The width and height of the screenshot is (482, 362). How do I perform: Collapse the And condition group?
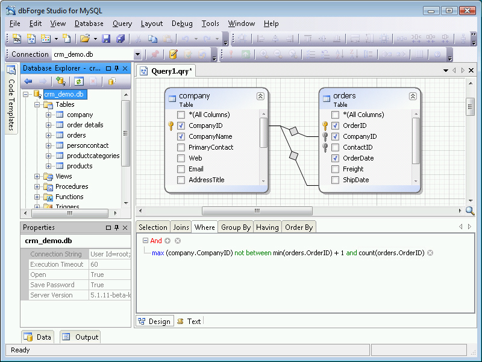[x=145, y=240]
